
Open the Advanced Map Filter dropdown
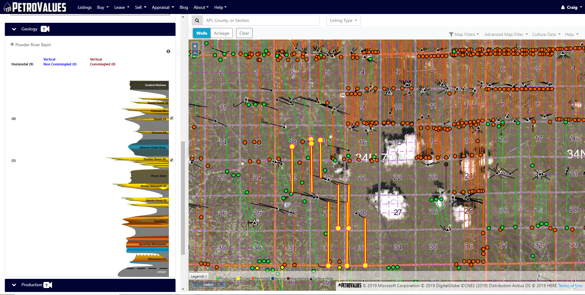point(506,34)
